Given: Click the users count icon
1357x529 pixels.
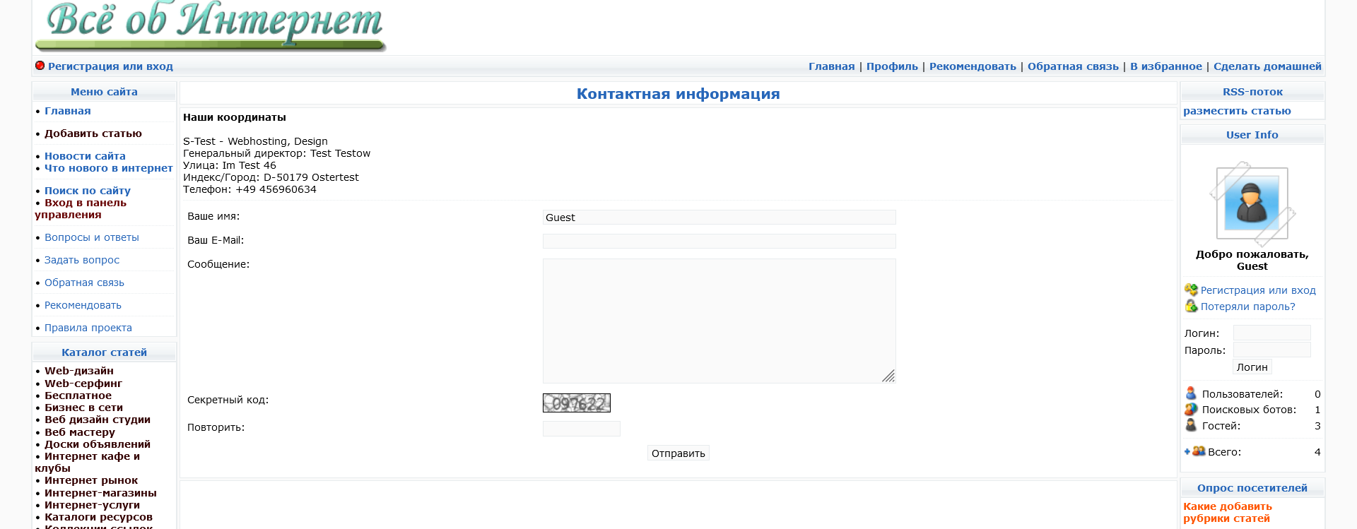Looking at the screenshot, I should click(1191, 393).
